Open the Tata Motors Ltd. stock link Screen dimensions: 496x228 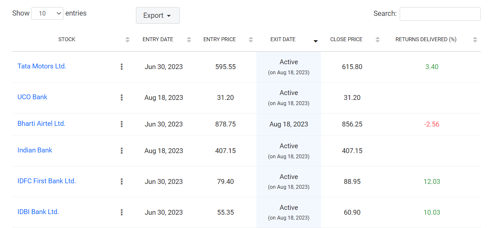coord(42,66)
